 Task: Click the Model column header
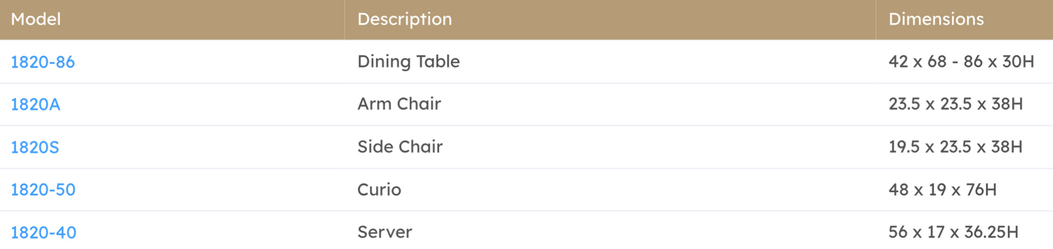(36, 19)
